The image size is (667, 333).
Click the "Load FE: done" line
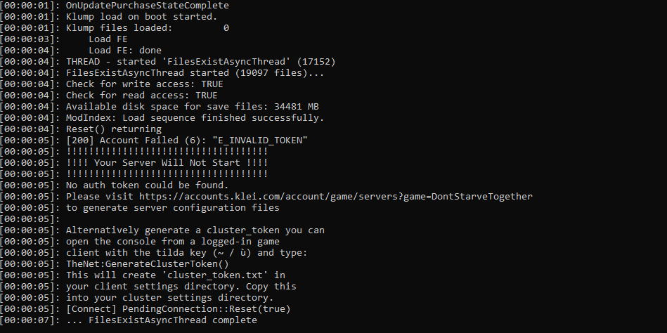pos(124,51)
